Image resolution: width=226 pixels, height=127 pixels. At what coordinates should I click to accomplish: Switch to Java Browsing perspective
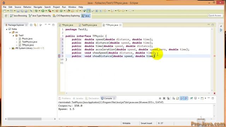point(18,16)
